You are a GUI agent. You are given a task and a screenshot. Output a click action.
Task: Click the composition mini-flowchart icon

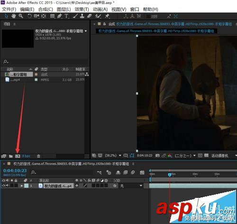[100, 172]
